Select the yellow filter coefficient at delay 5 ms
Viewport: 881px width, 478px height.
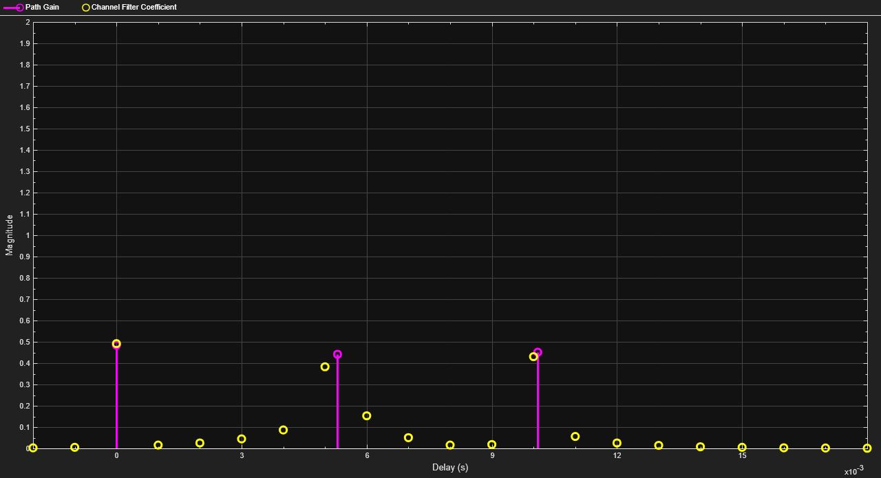(x=325, y=367)
